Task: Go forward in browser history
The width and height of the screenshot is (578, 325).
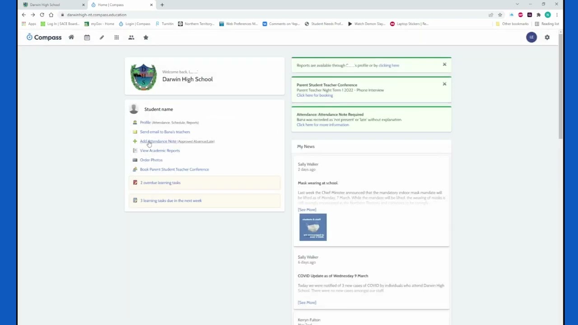Action: 33,14
